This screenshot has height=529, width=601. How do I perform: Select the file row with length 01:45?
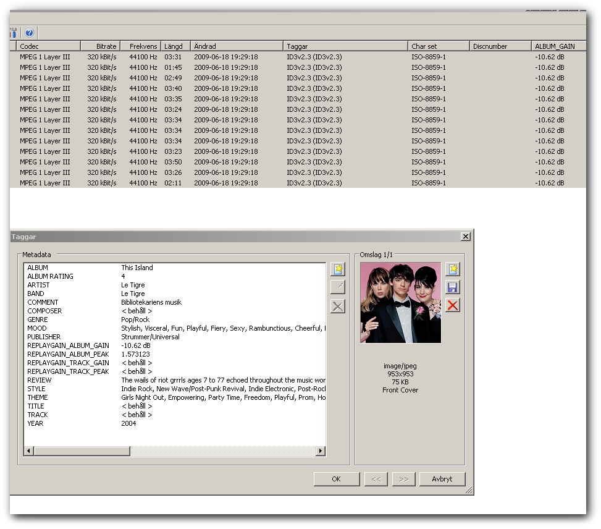pyautogui.click(x=173, y=67)
